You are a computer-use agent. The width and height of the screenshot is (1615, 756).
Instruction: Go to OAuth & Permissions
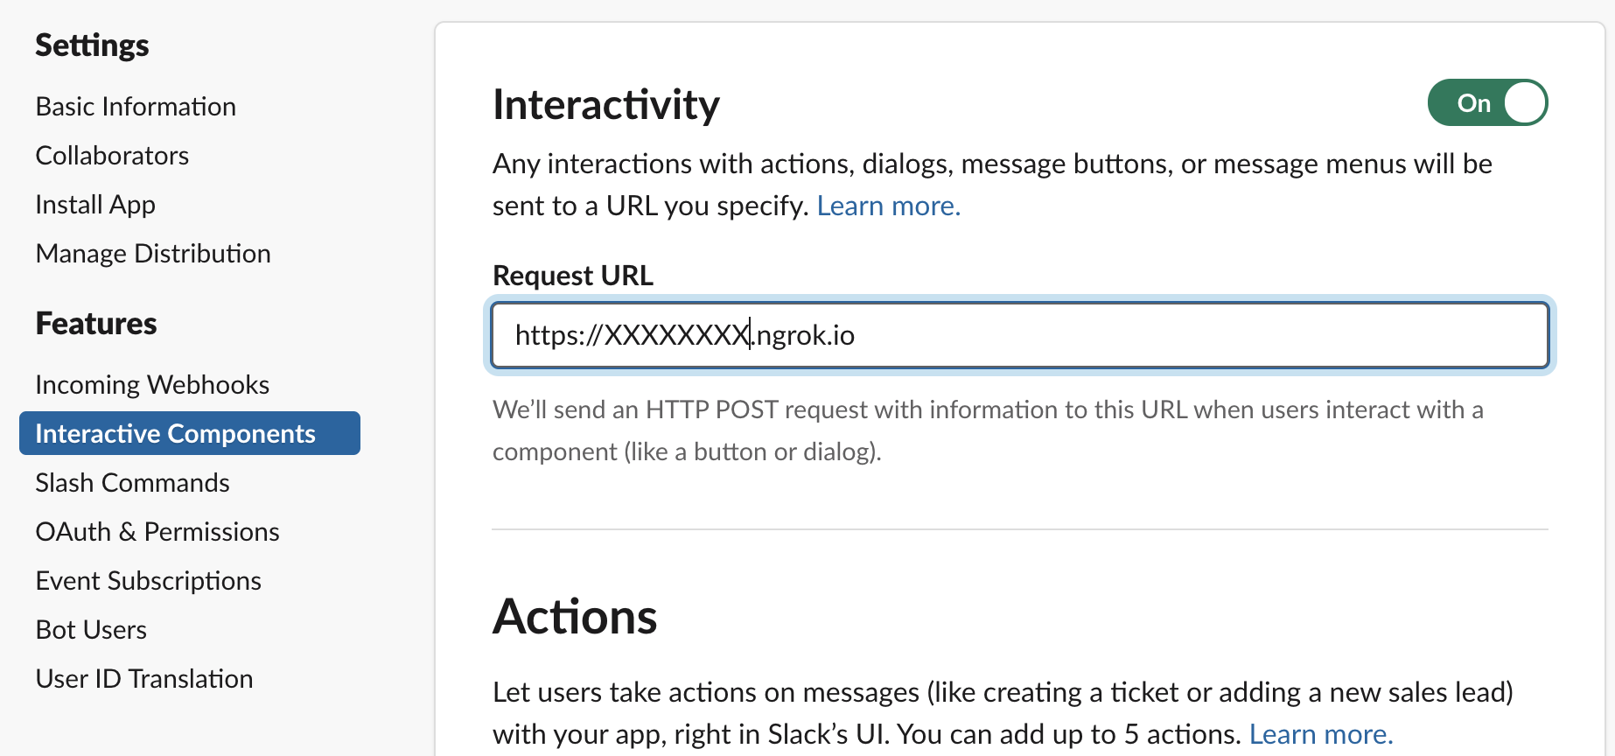coord(157,532)
